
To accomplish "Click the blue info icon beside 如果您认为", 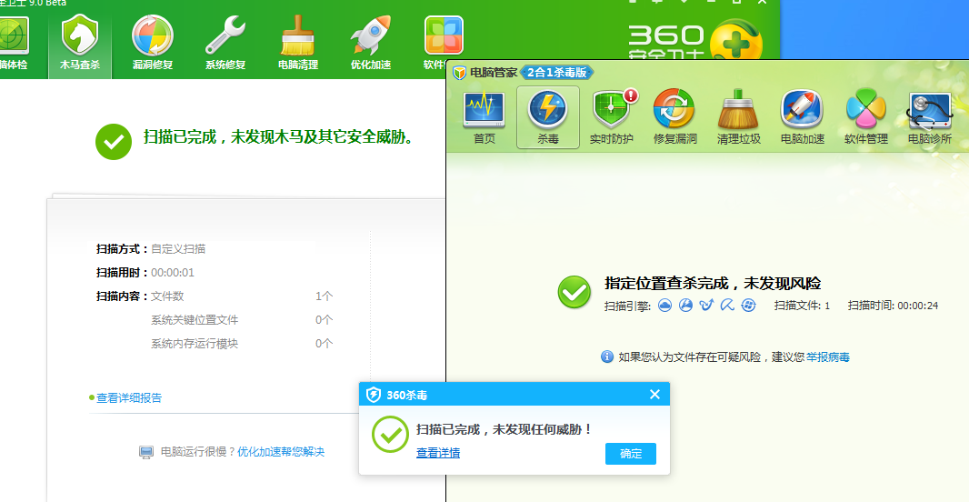I will pos(607,356).
